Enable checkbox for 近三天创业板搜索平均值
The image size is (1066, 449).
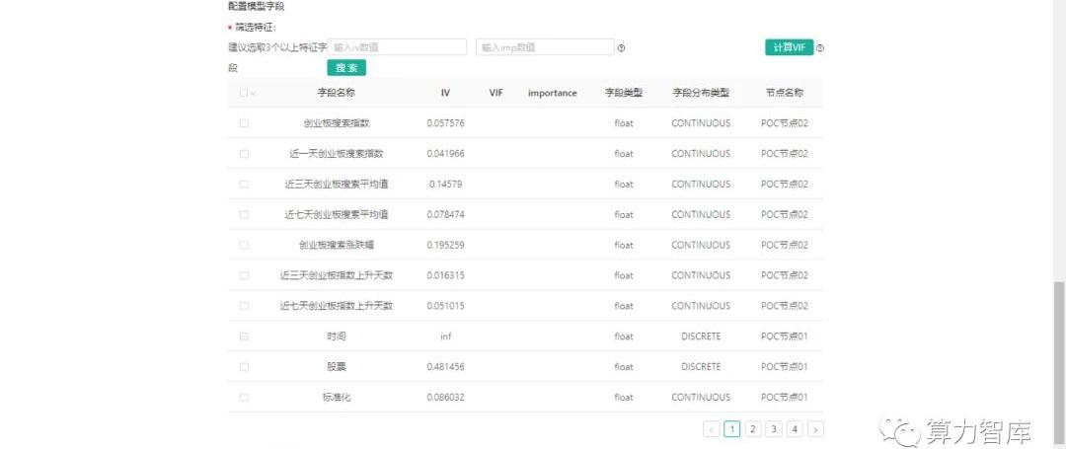[244, 185]
